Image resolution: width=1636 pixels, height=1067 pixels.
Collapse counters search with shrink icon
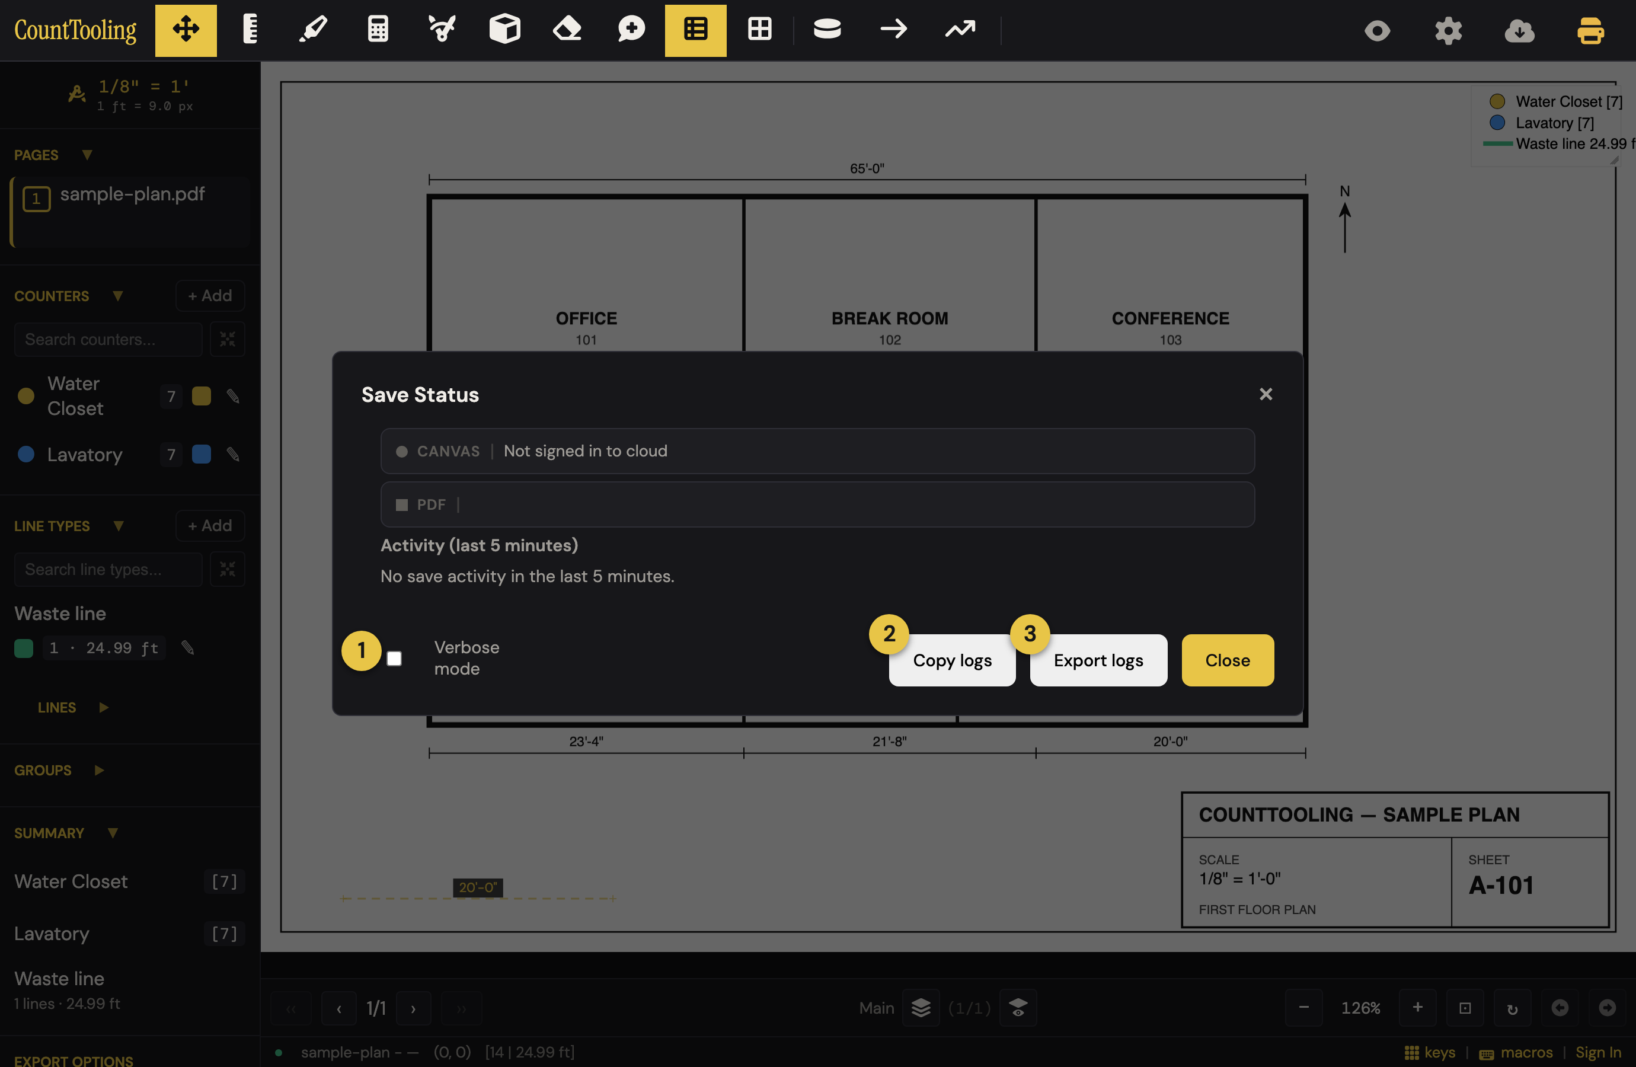point(228,339)
